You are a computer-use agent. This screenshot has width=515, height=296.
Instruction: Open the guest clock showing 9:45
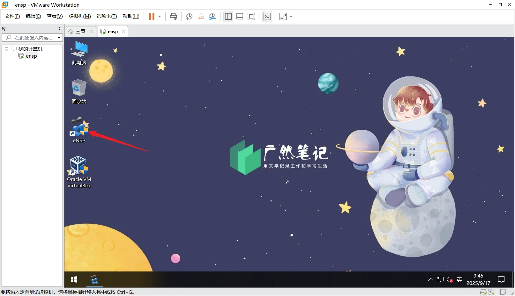click(x=478, y=279)
